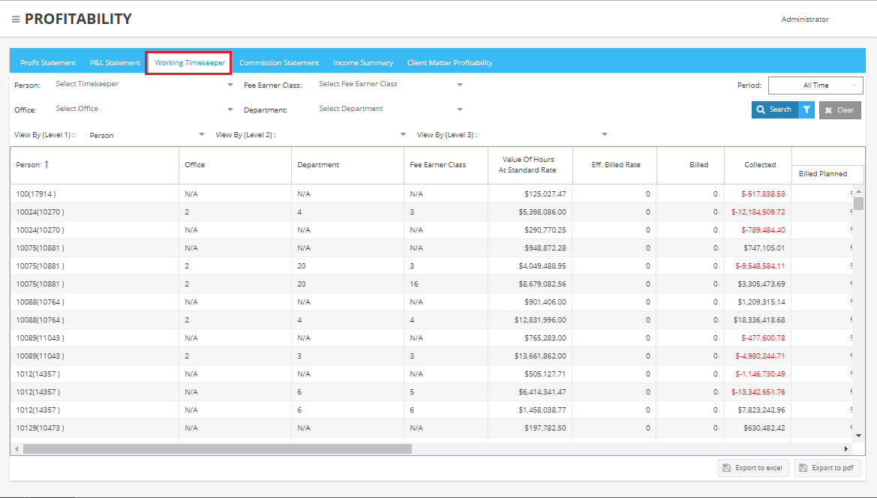
Task: Click the filter funnel icon
Action: [806, 110]
